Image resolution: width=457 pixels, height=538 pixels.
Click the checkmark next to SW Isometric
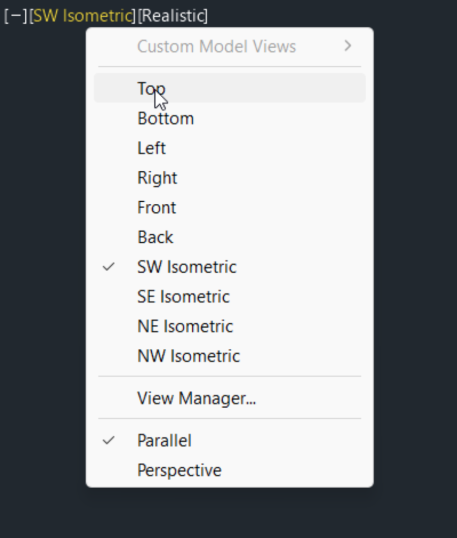108,267
